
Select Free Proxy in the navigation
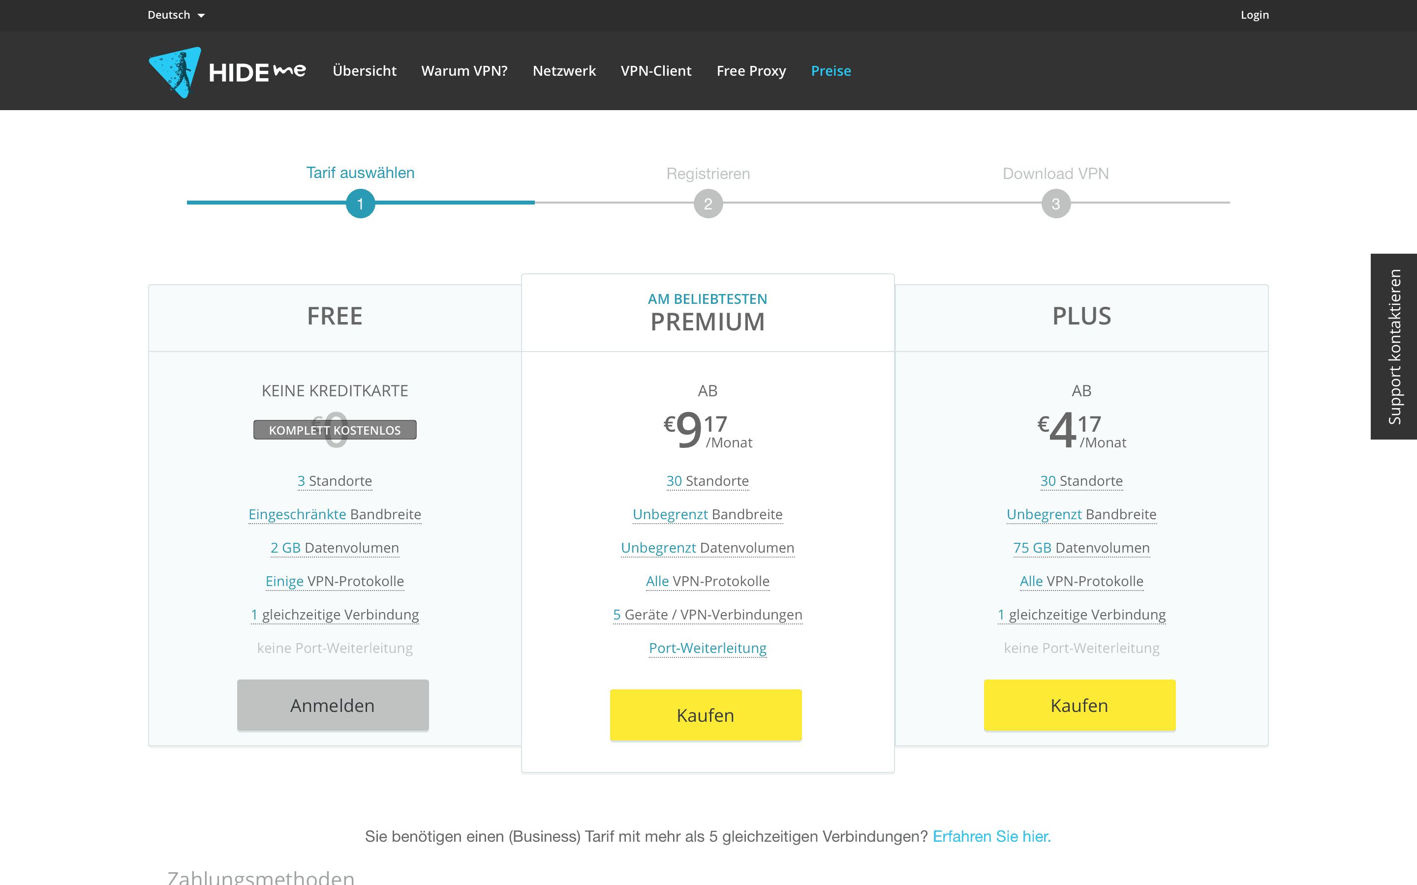tap(751, 71)
